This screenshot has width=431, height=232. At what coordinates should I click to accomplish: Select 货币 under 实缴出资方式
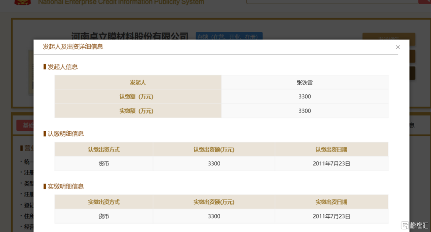coord(104,216)
